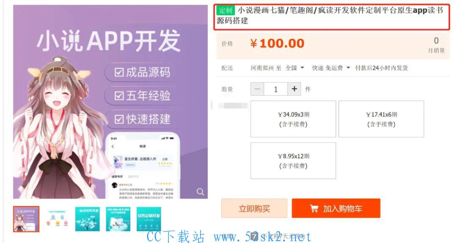Image resolution: width=457 pixels, height=243 pixels.
Task: Click the main 小说APP开发 product image
Action: pos(110,102)
